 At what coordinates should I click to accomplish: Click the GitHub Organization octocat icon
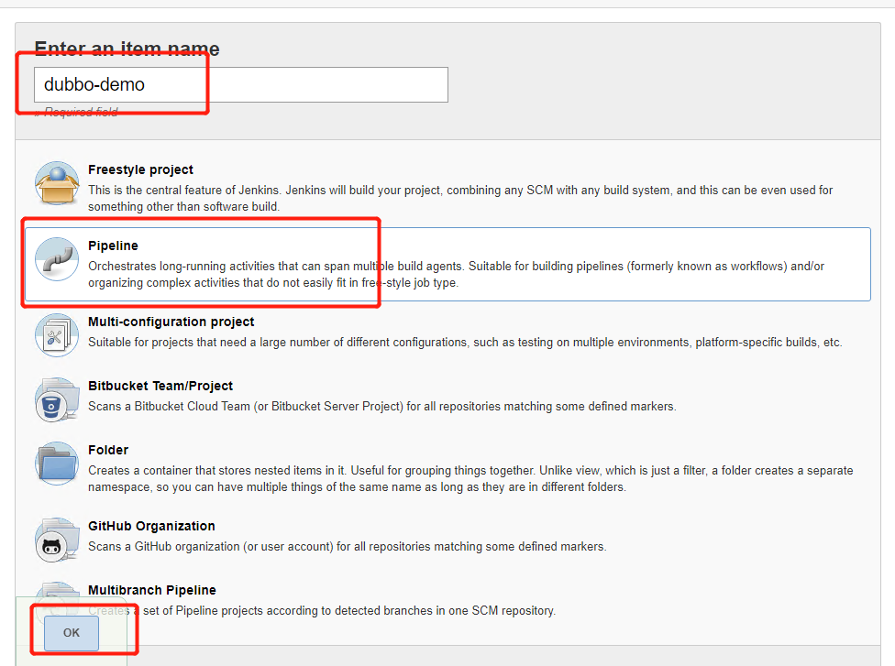[57, 540]
